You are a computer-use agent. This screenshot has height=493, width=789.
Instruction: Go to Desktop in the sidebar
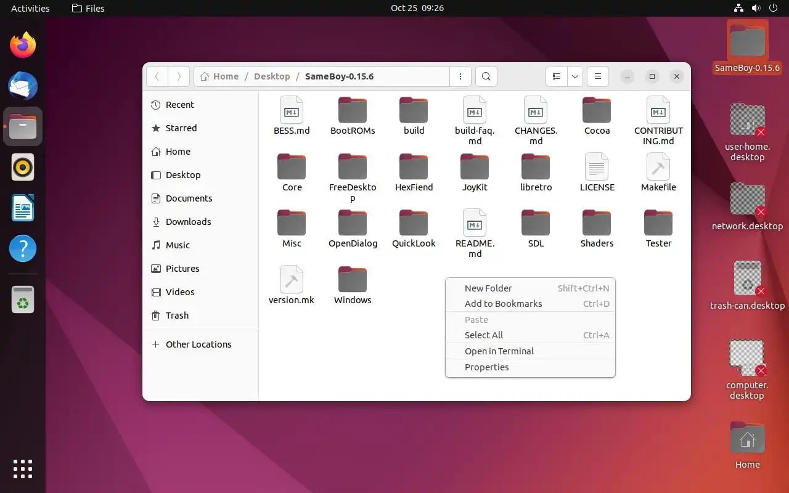tap(201, 175)
